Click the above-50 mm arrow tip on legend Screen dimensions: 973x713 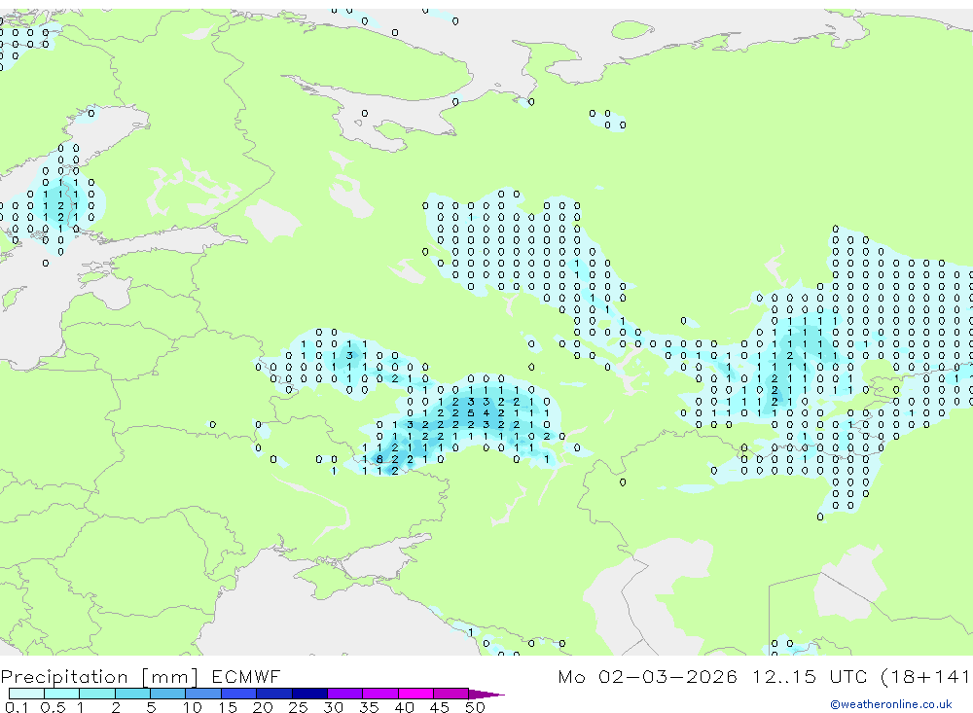click(x=486, y=694)
